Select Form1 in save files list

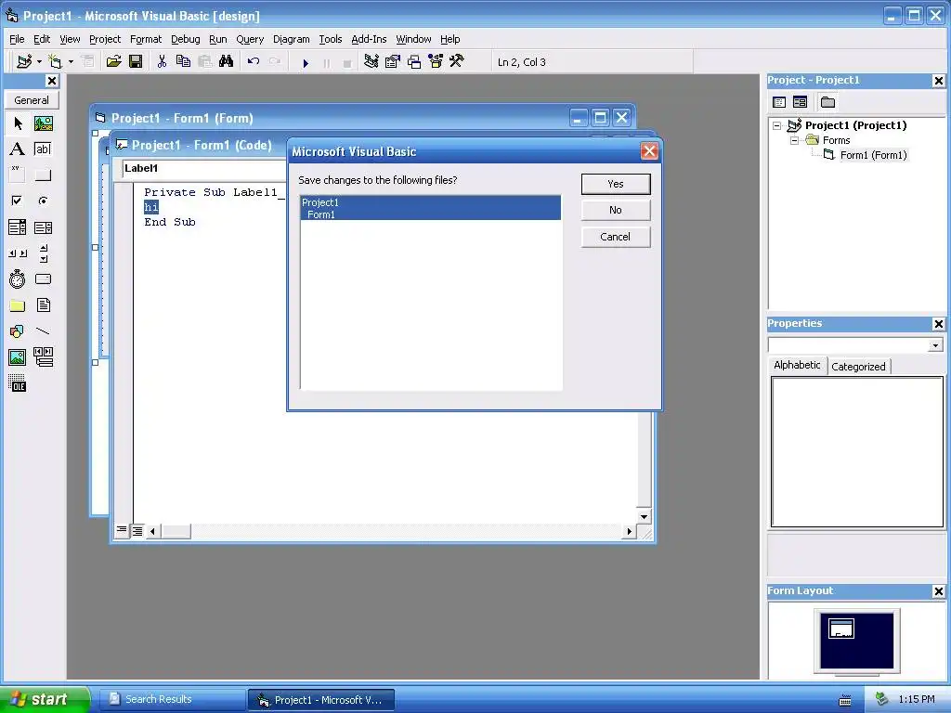pyautogui.click(x=431, y=214)
